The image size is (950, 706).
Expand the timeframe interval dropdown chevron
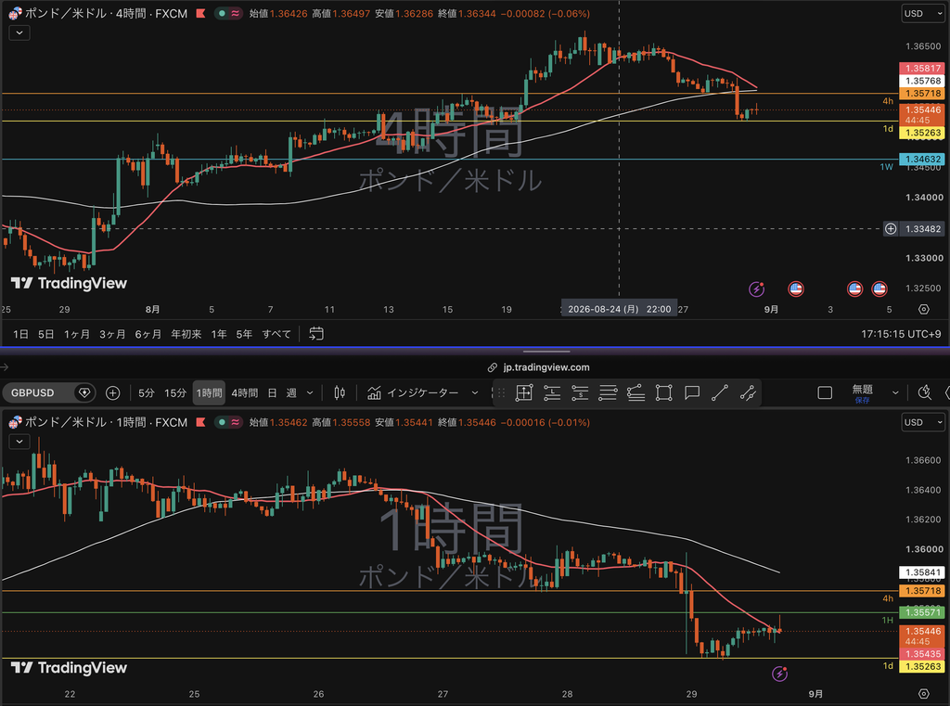pos(310,392)
